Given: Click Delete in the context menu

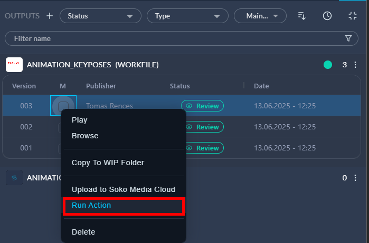Looking at the screenshot, I should 83,231.
